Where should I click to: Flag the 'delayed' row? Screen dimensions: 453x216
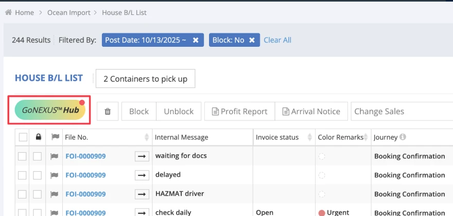tap(54, 175)
